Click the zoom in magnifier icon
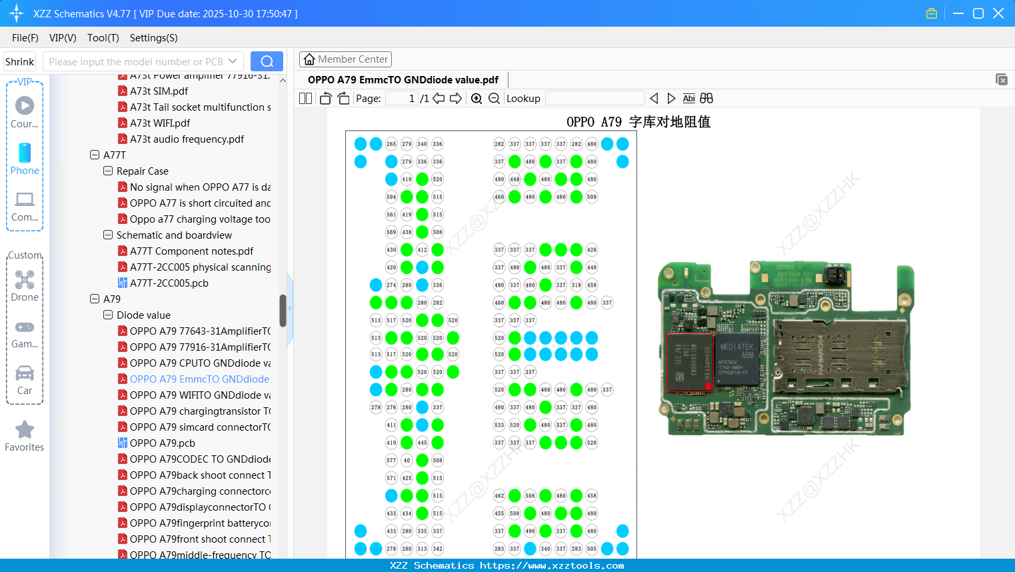 pyautogui.click(x=477, y=99)
